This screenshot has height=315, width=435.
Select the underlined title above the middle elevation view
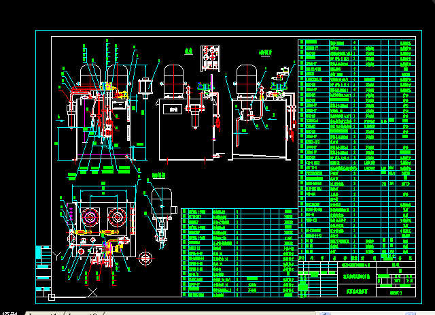point(189,51)
